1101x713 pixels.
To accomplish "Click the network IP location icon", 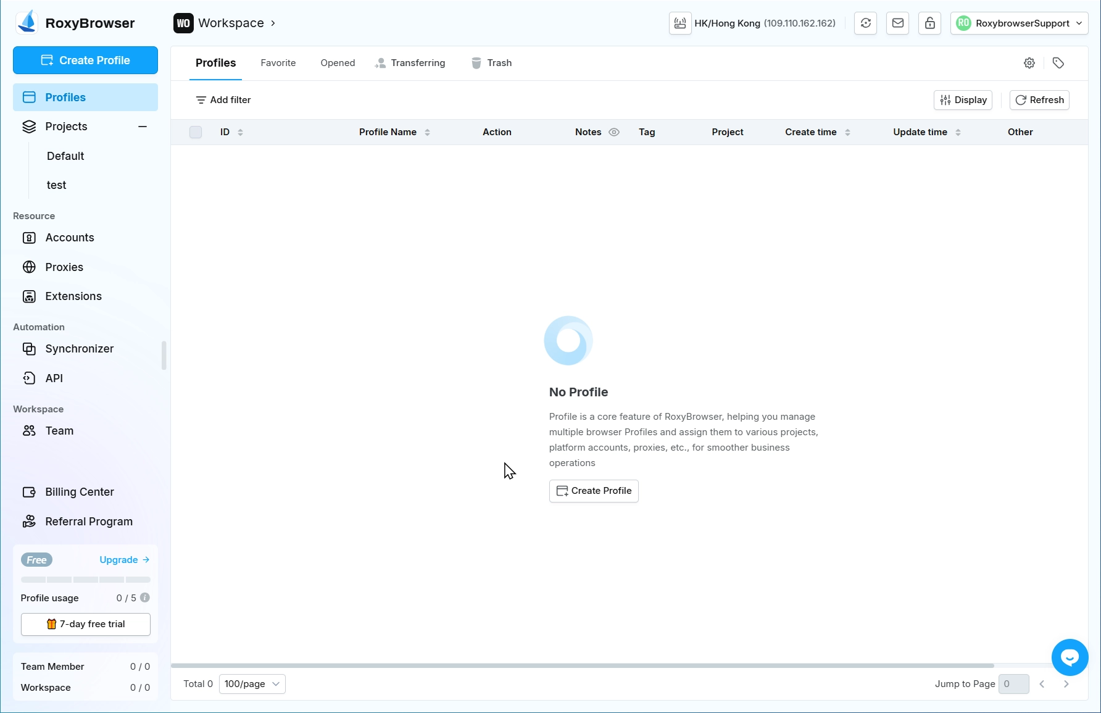I will (x=680, y=23).
